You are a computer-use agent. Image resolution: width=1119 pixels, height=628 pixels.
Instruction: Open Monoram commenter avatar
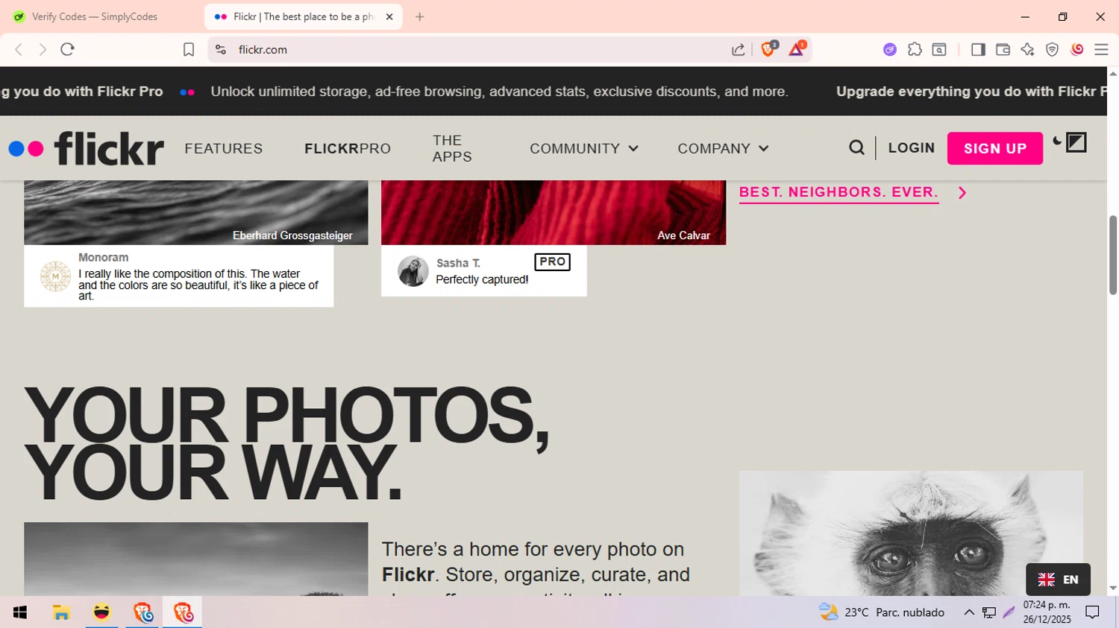[55, 276]
